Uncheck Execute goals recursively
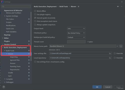 point(35,18)
